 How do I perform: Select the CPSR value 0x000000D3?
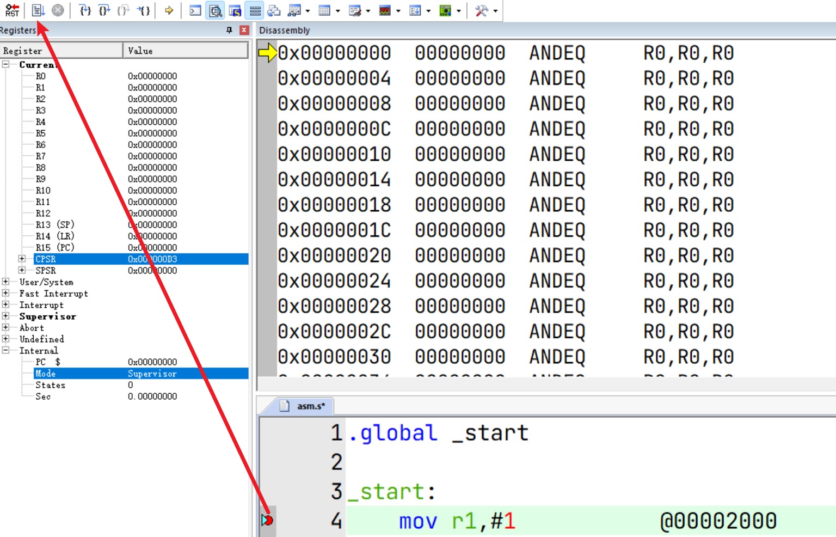click(x=152, y=259)
